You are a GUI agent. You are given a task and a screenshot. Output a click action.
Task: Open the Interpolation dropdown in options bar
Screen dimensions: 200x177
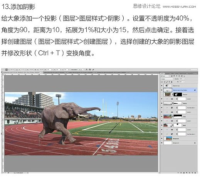click(81, 70)
